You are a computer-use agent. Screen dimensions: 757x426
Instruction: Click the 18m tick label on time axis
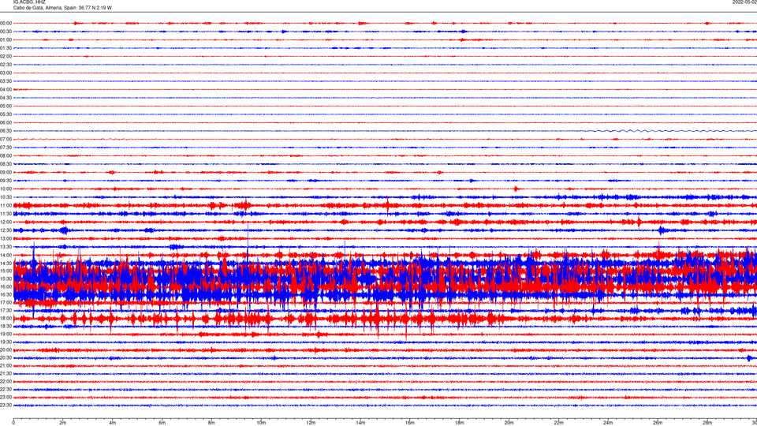tap(460, 423)
